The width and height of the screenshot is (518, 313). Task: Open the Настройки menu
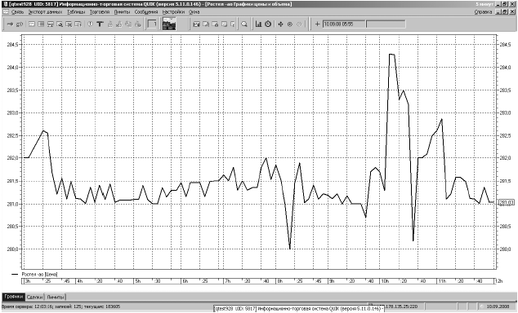pyautogui.click(x=173, y=12)
